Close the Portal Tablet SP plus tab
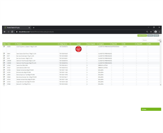163x133 pixels. pyautogui.click(x=29, y=28)
